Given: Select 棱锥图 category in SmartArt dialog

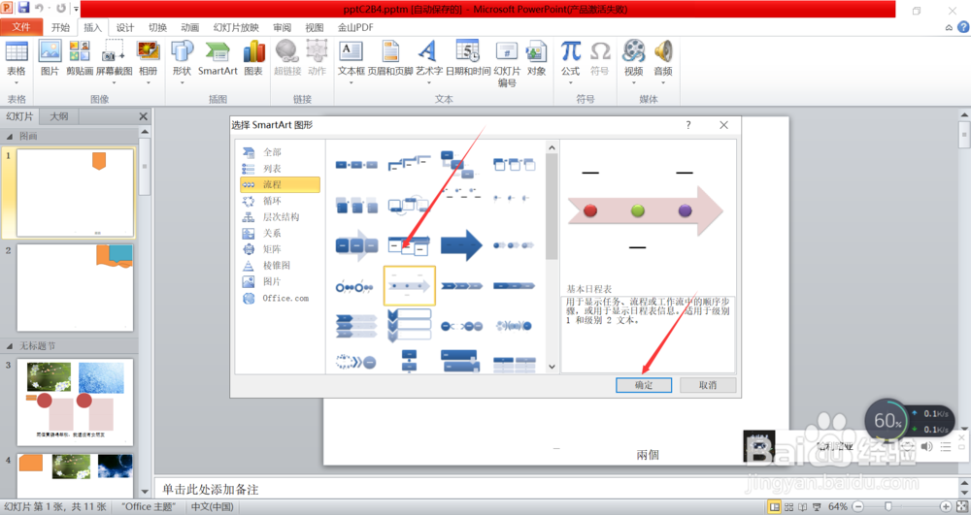Looking at the screenshot, I should pyautogui.click(x=280, y=265).
